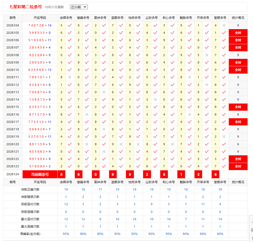
Task: Select the red kill number 0 in row 2026124
Action: (96, 174)
